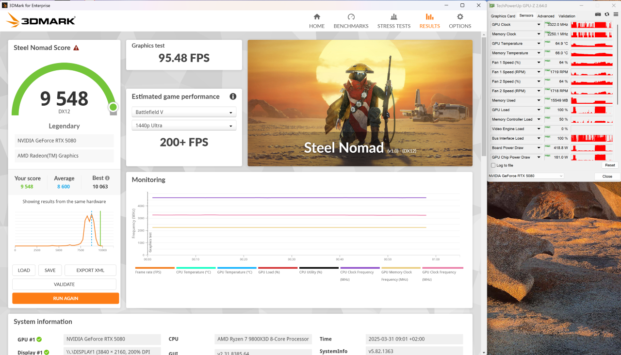The image size is (621, 355).
Task: Click the 3DMark logo
Action: point(41,20)
